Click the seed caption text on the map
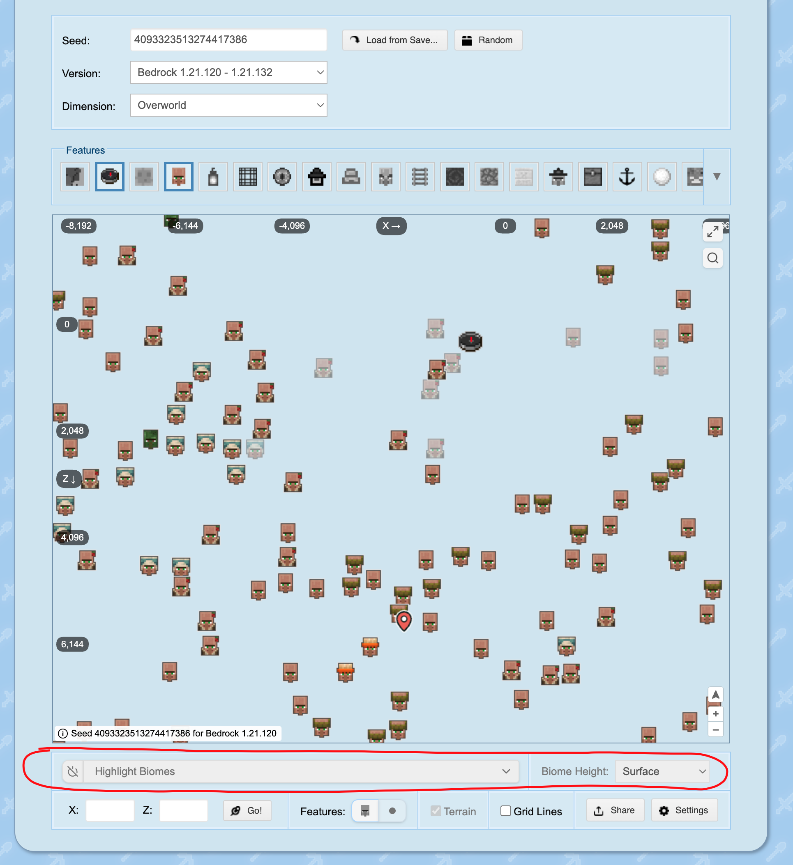The image size is (793, 865). (174, 733)
